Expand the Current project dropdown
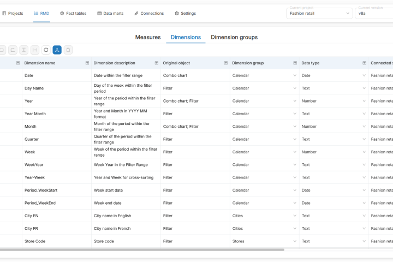The height and width of the screenshot is (262, 393). pyautogui.click(x=348, y=13)
